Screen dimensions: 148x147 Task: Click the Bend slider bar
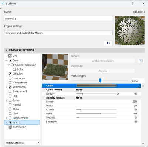click(x=96, y=113)
